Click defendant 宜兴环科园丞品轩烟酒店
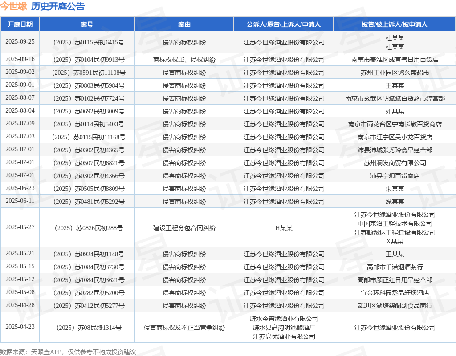Image resolution: width=456 pixels, height=356 pixels. [395, 293]
